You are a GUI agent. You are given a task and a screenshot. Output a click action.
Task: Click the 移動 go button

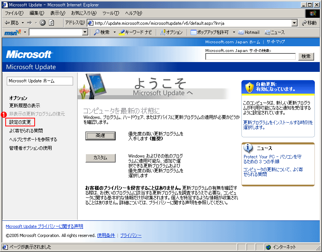309,23
